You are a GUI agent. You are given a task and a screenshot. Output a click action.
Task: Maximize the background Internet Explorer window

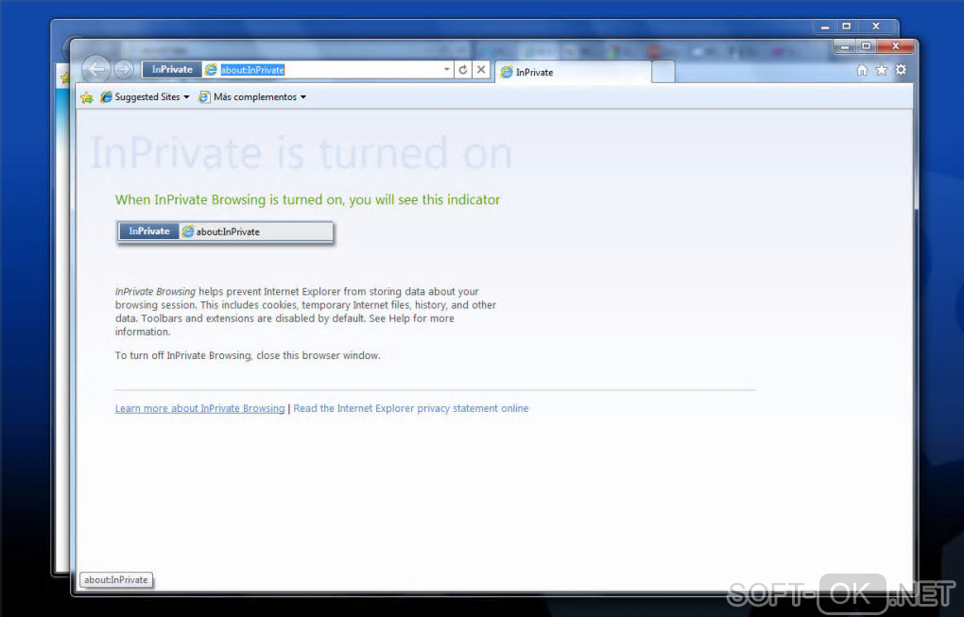(x=846, y=26)
